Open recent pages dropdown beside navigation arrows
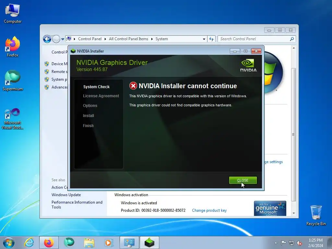This screenshot has width=332, height=249. (63, 39)
